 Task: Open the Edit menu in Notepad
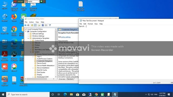[85, 24]
